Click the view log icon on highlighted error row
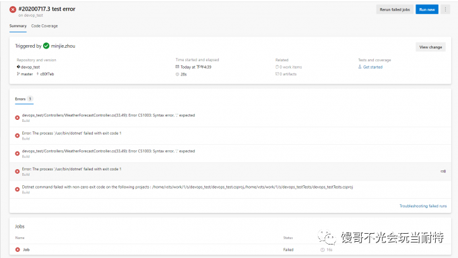Viewport: 458px width, 258px height. 443,171
